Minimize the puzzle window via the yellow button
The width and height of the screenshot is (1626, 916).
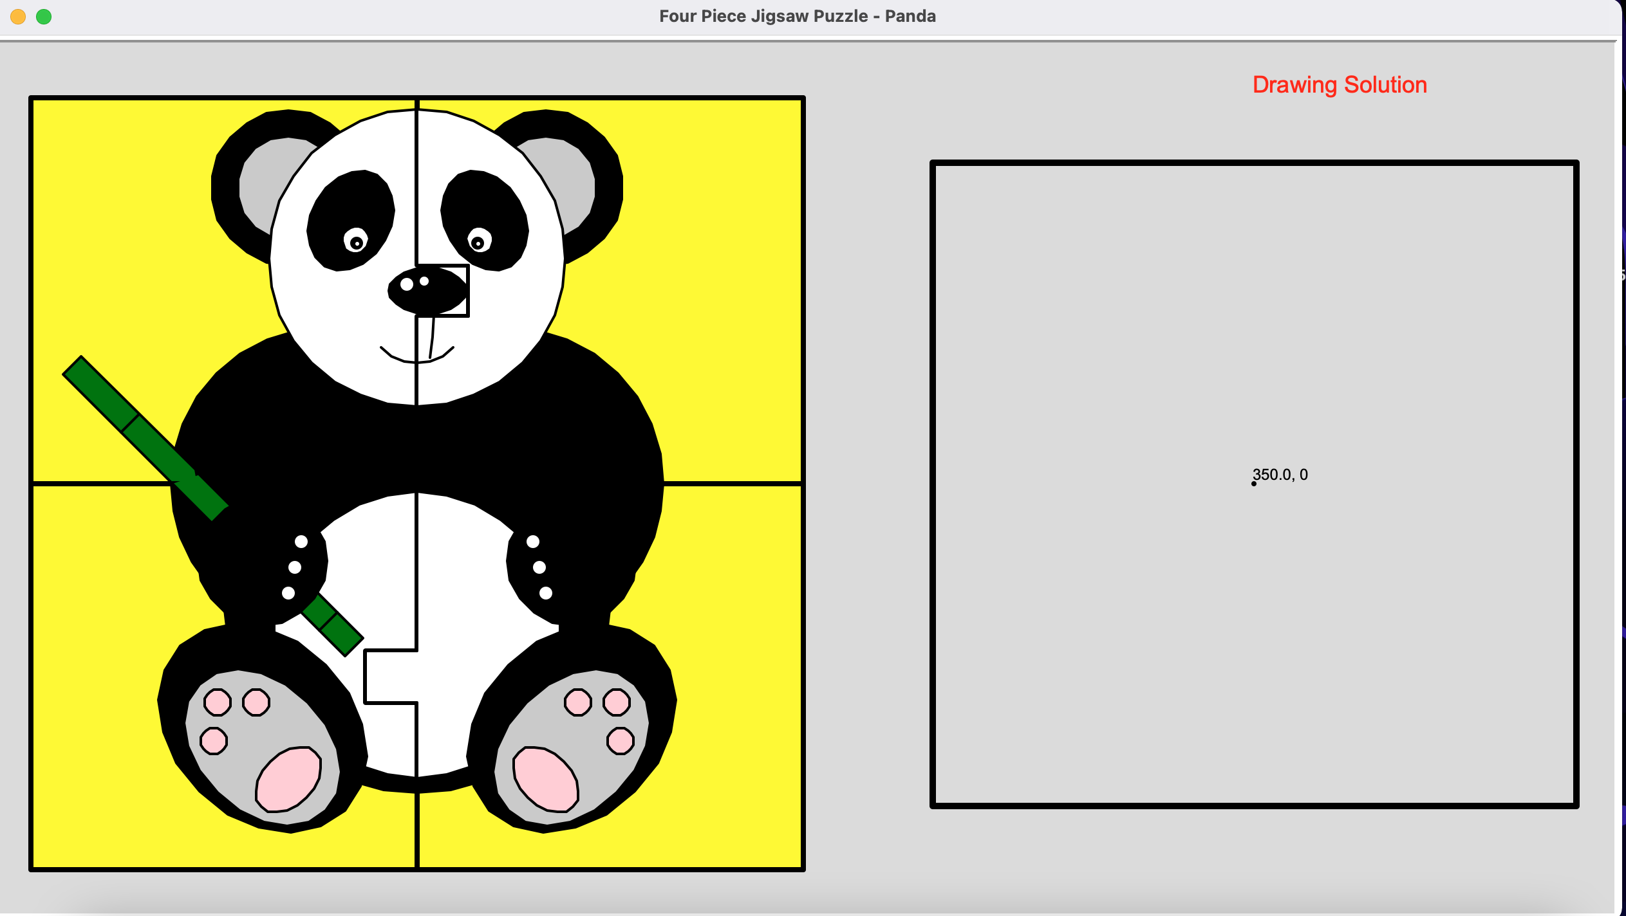click(18, 17)
